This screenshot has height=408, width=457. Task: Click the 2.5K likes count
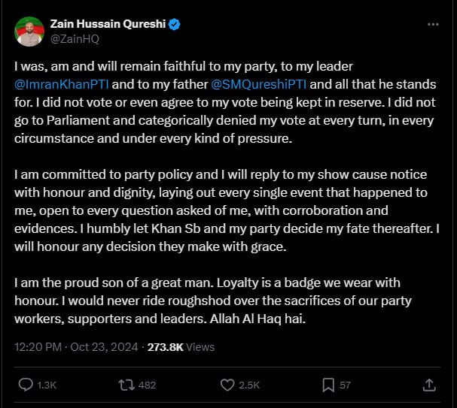249,385
